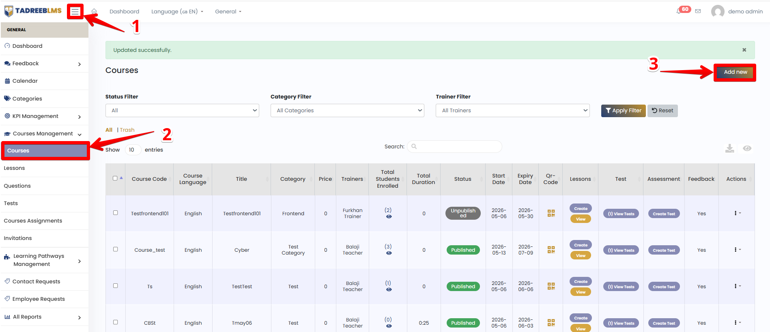Image resolution: width=770 pixels, height=332 pixels.
Task: Open the messages envelope icon
Action: [698, 11]
